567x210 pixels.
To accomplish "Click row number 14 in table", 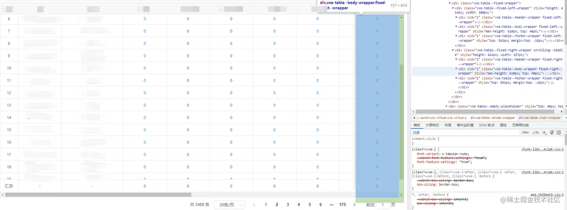I will [x=9, y=117].
